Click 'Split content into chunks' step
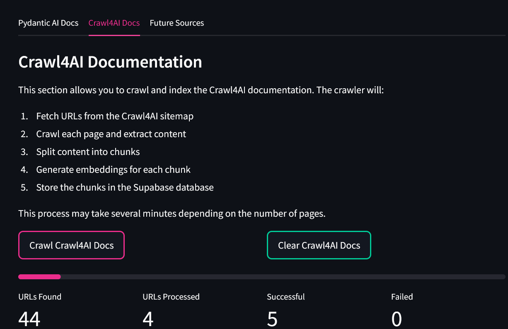Viewport: 508px width, 329px height. pos(88,152)
